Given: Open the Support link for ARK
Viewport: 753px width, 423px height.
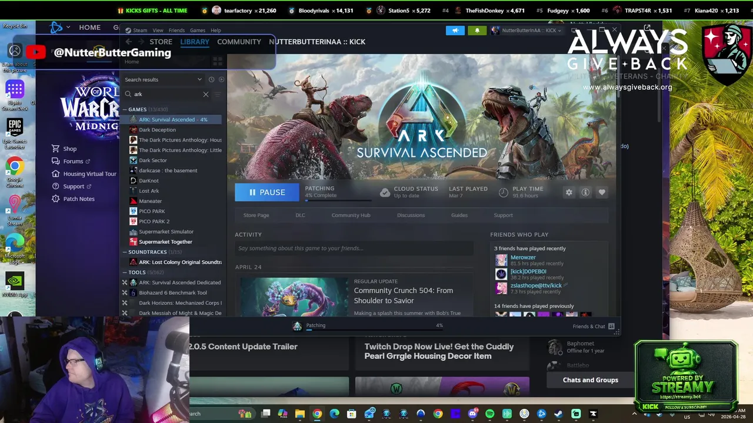Looking at the screenshot, I should [503, 215].
